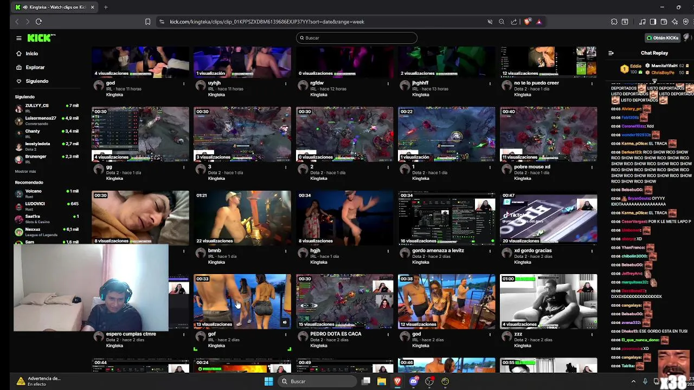
Task: Open options menu for 'hgjh' clip
Action: click(x=388, y=251)
